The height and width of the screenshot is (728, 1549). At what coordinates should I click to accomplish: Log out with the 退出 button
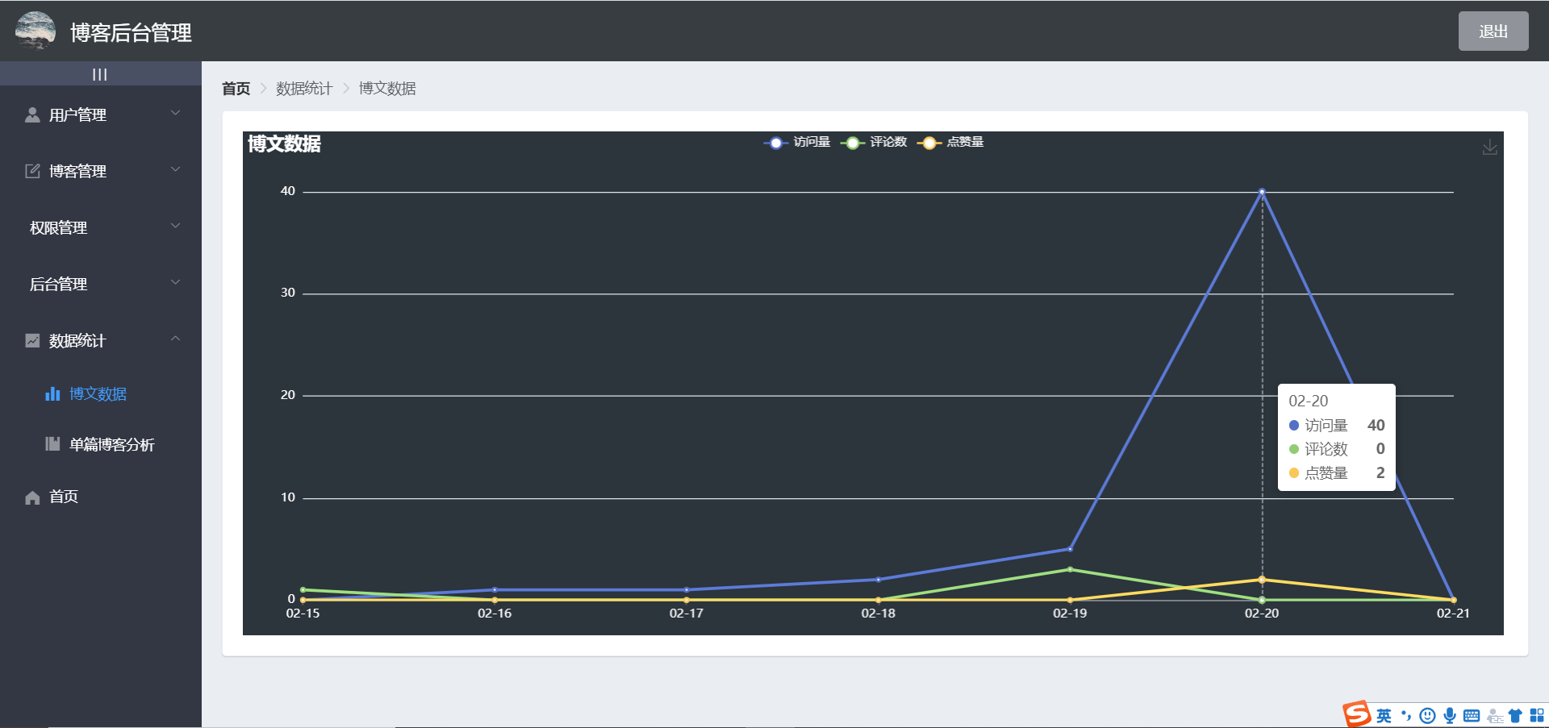point(1493,31)
